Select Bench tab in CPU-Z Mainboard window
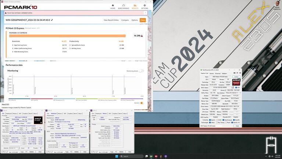Image resolution: width=282 pixels, height=159 pixels. tap(75, 114)
